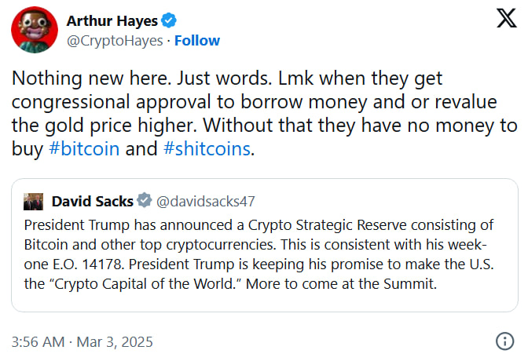Open the #bitcoin hashtag
The width and height of the screenshot is (528, 361).
(x=84, y=148)
